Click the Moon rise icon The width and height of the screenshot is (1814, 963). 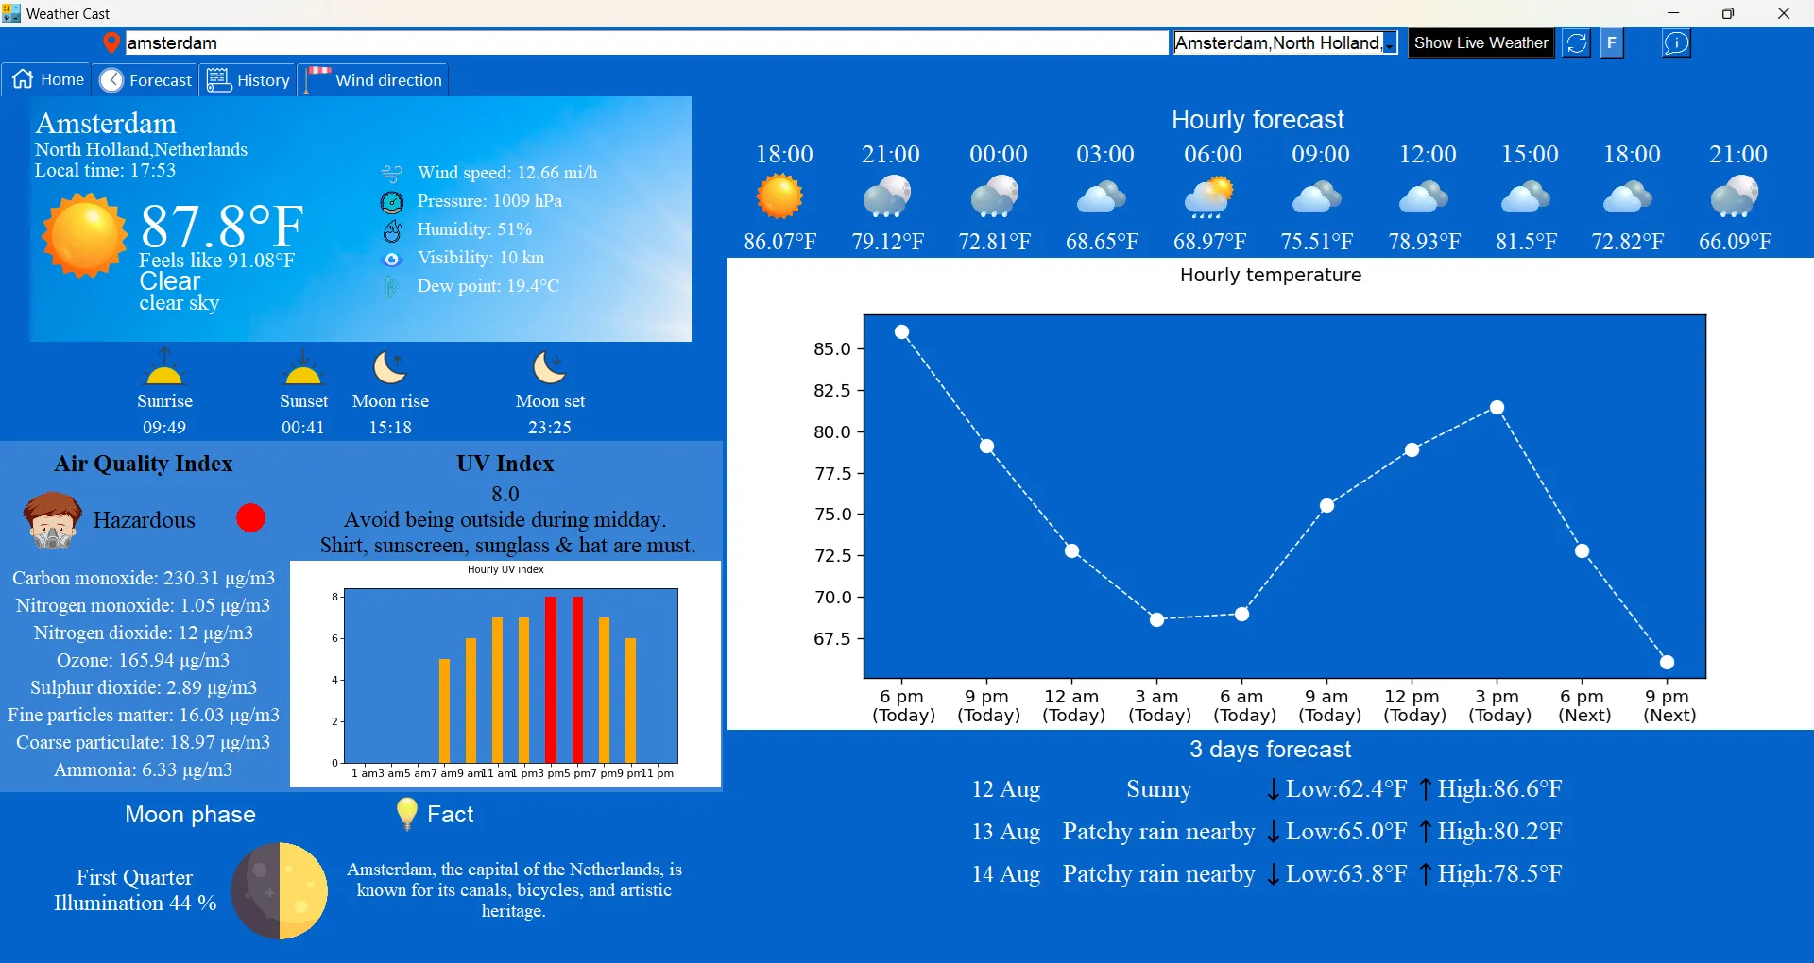pos(389,367)
